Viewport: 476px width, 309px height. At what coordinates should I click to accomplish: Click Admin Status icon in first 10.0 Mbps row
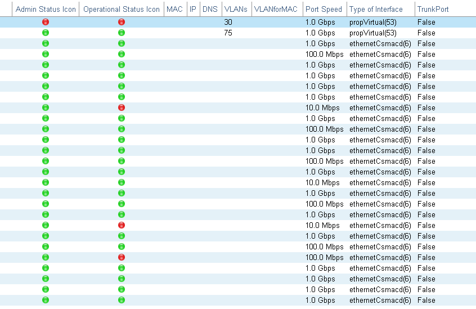tap(46, 108)
